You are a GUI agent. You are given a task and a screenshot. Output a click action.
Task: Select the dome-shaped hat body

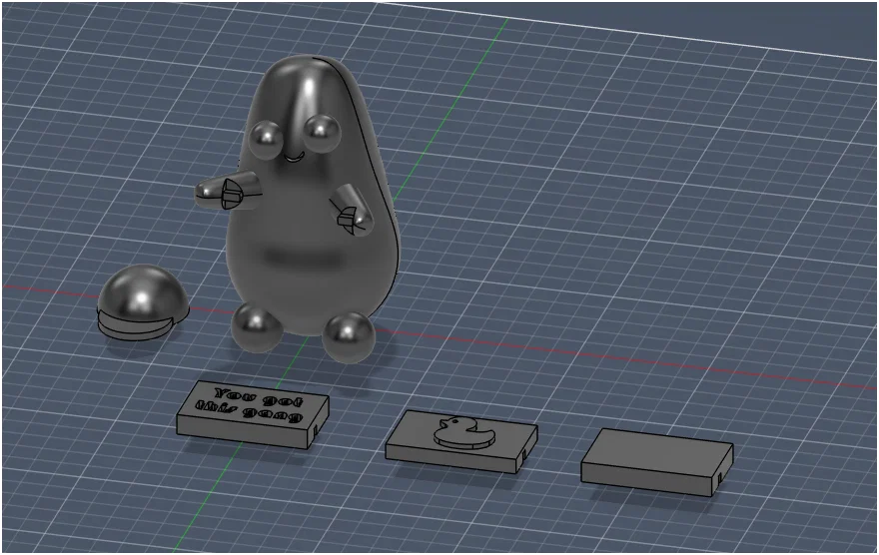(x=143, y=302)
